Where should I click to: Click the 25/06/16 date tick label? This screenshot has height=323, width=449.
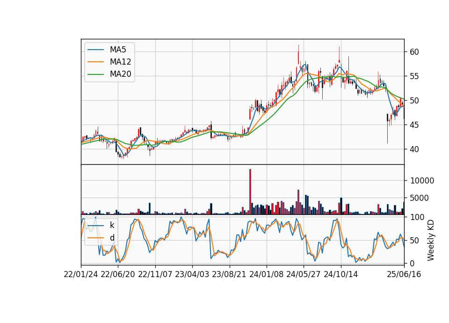[404, 274]
